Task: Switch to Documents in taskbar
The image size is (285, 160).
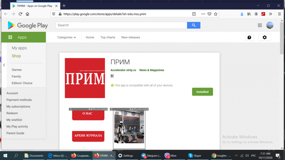Action: [34, 155]
